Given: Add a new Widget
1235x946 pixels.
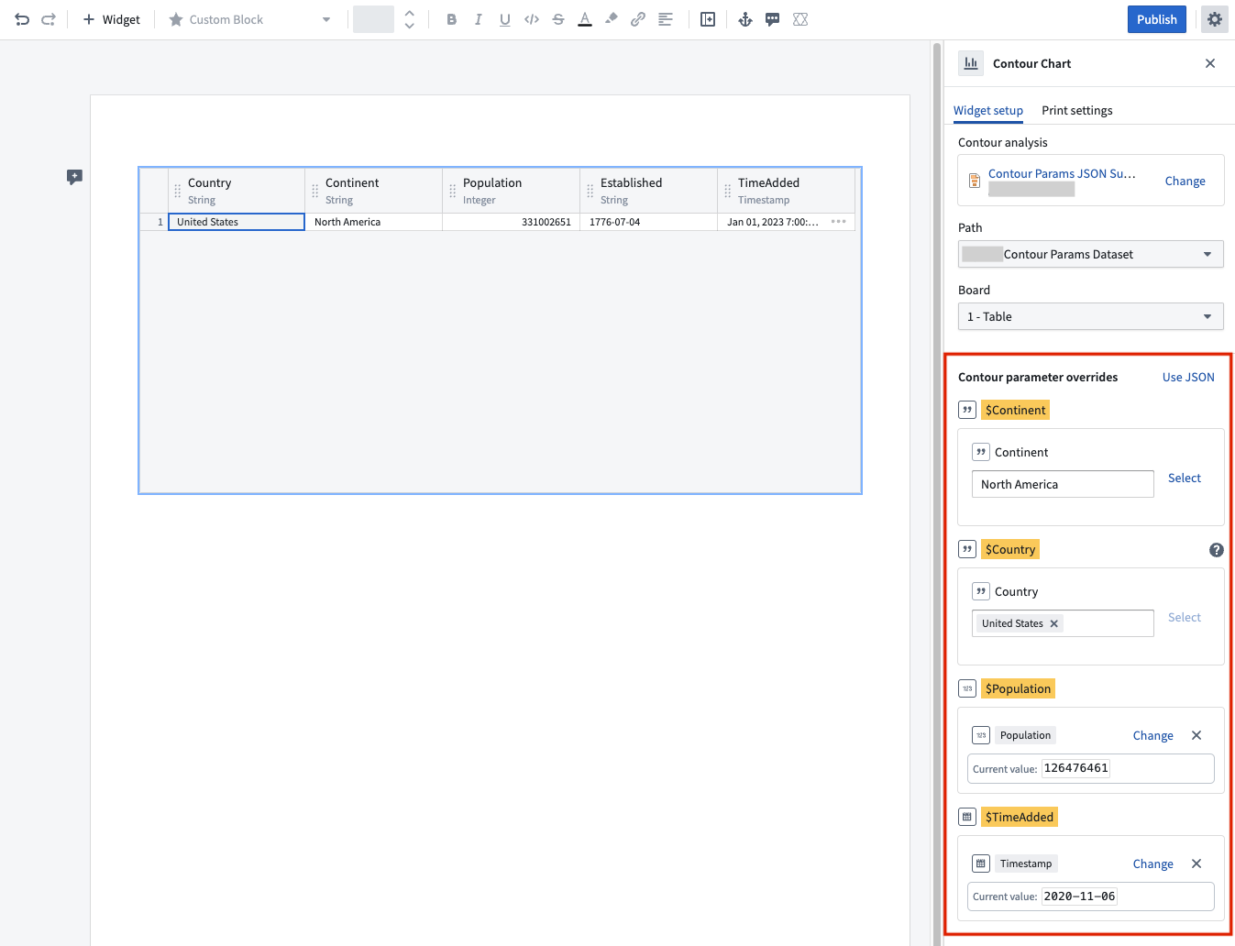Looking at the screenshot, I should pos(111,19).
